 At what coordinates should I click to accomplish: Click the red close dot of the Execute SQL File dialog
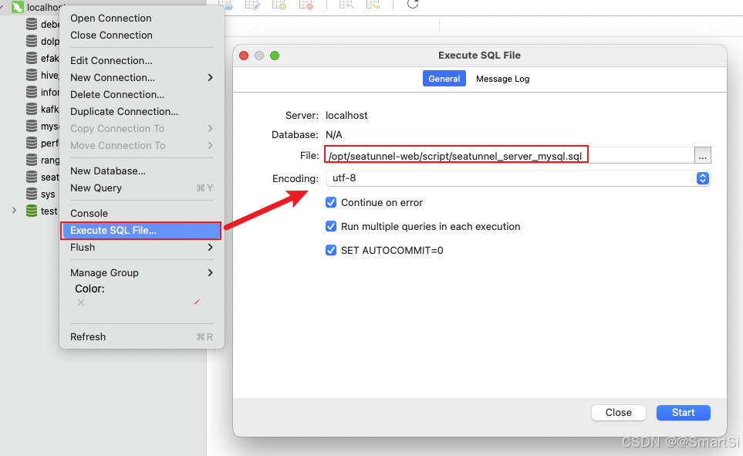tap(244, 56)
